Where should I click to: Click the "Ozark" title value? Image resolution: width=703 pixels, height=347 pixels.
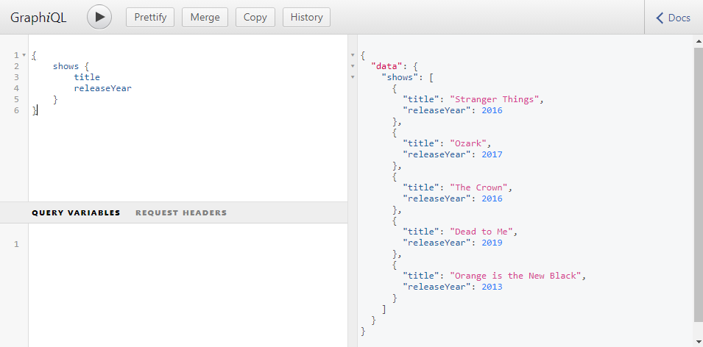pos(468,143)
